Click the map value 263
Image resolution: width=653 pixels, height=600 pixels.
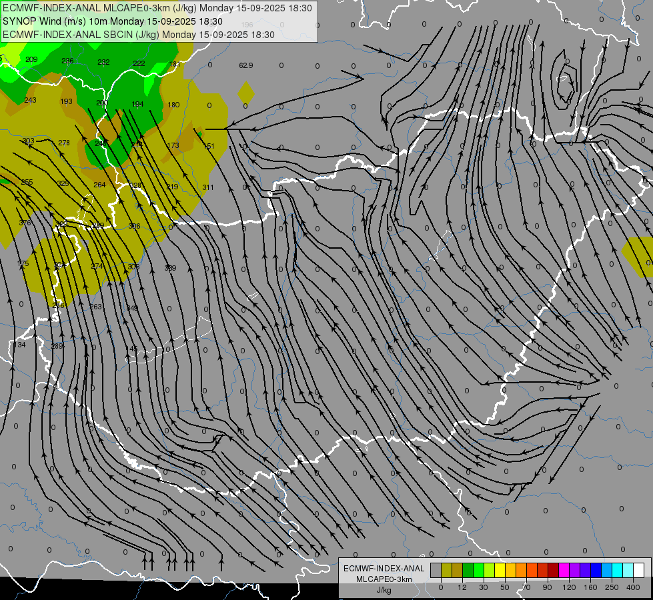[95, 307]
